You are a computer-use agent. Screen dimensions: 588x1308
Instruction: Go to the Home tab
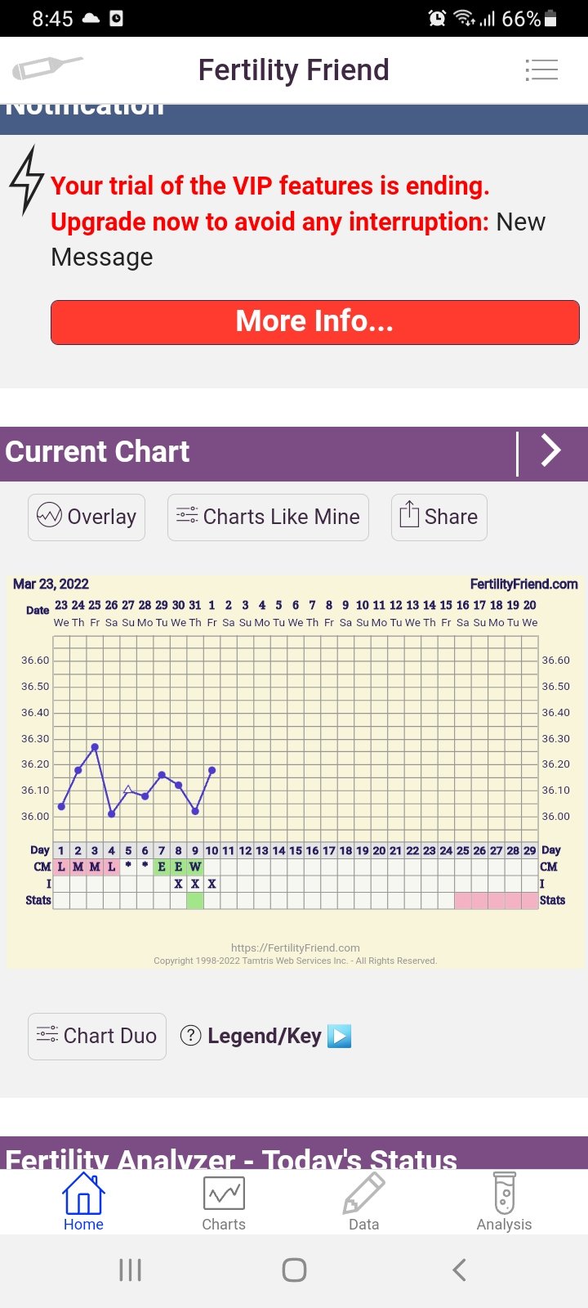point(83,1202)
